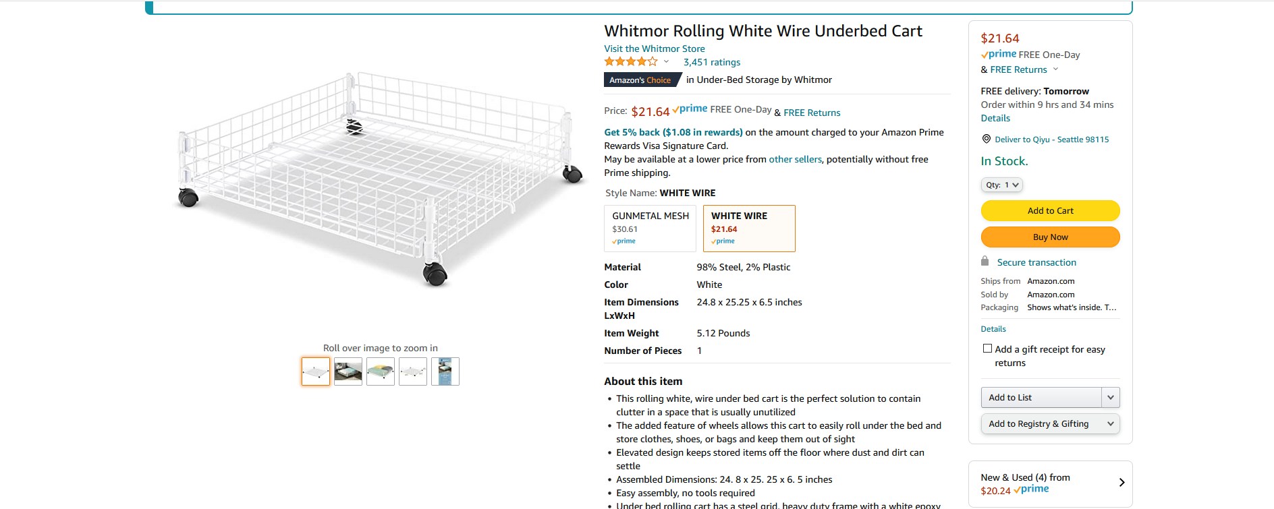
Task: Click the prime logo beside the main price
Action: click(x=690, y=109)
